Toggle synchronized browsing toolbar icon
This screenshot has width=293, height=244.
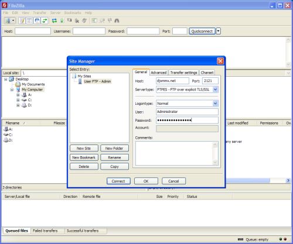pos(110,20)
